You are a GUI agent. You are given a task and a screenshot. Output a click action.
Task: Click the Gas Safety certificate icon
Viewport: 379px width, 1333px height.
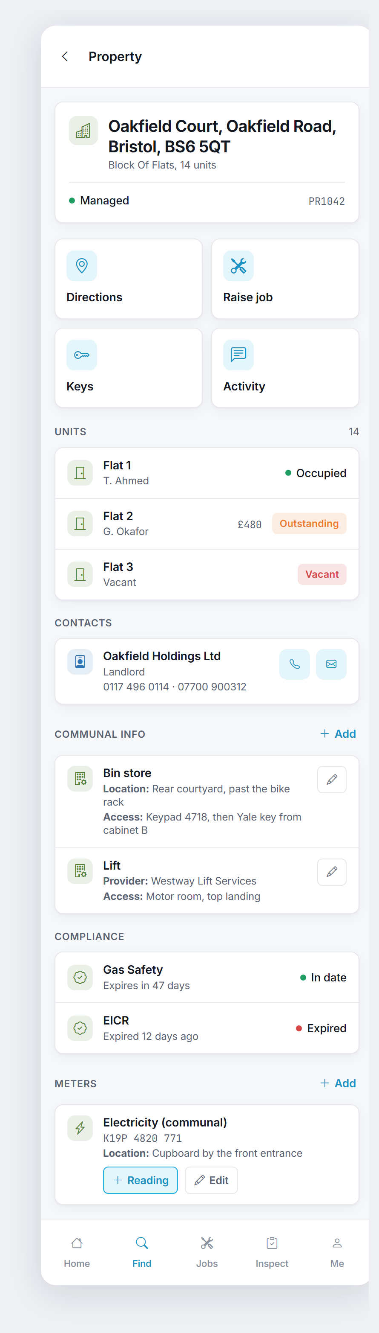(x=80, y=978)
